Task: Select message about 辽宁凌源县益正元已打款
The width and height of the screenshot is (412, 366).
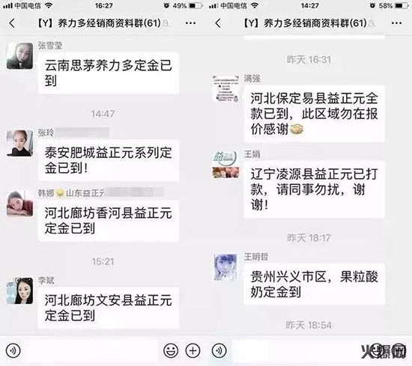Action: coord(315,189)
